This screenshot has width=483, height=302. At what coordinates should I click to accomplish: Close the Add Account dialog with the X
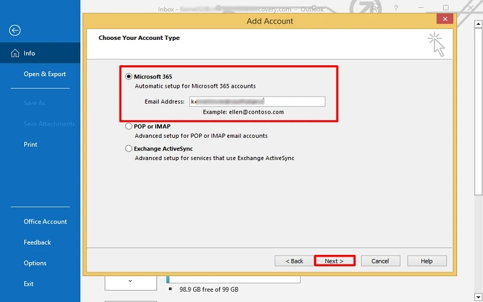pyautogui.click(x=445, y=19)
